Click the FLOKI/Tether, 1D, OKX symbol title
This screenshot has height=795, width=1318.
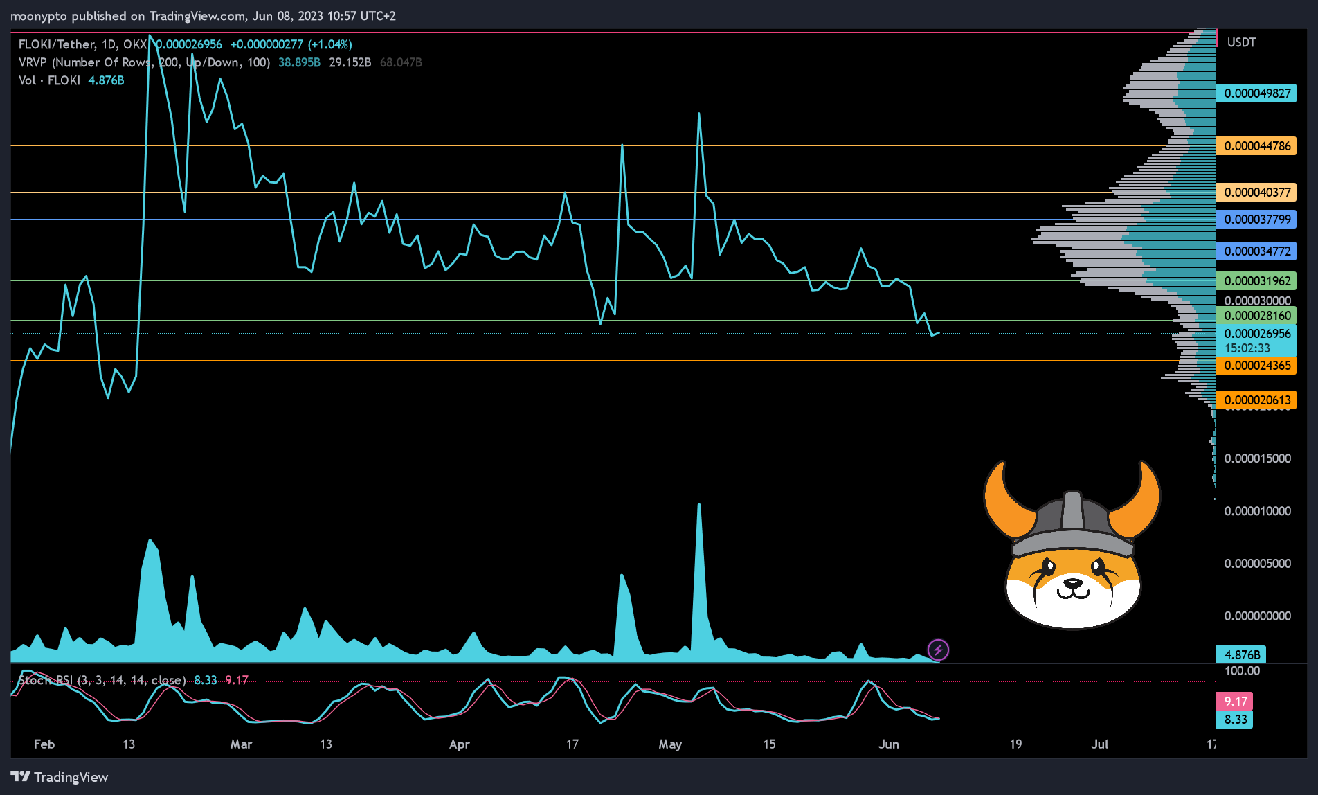(82, 44)
